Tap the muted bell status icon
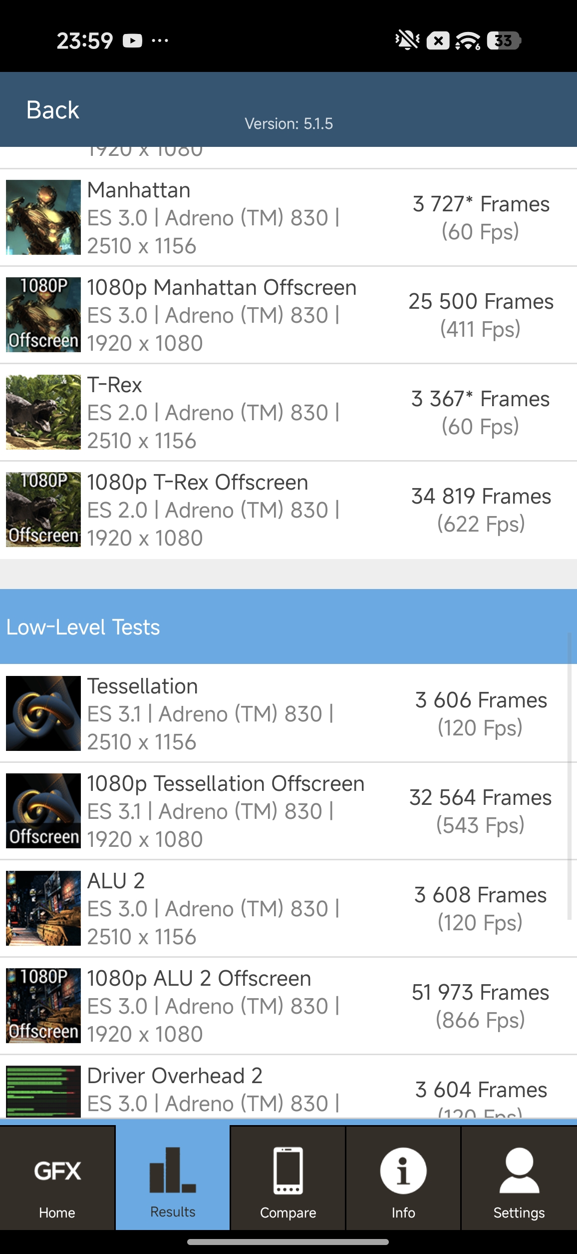 tap(407, 40)
